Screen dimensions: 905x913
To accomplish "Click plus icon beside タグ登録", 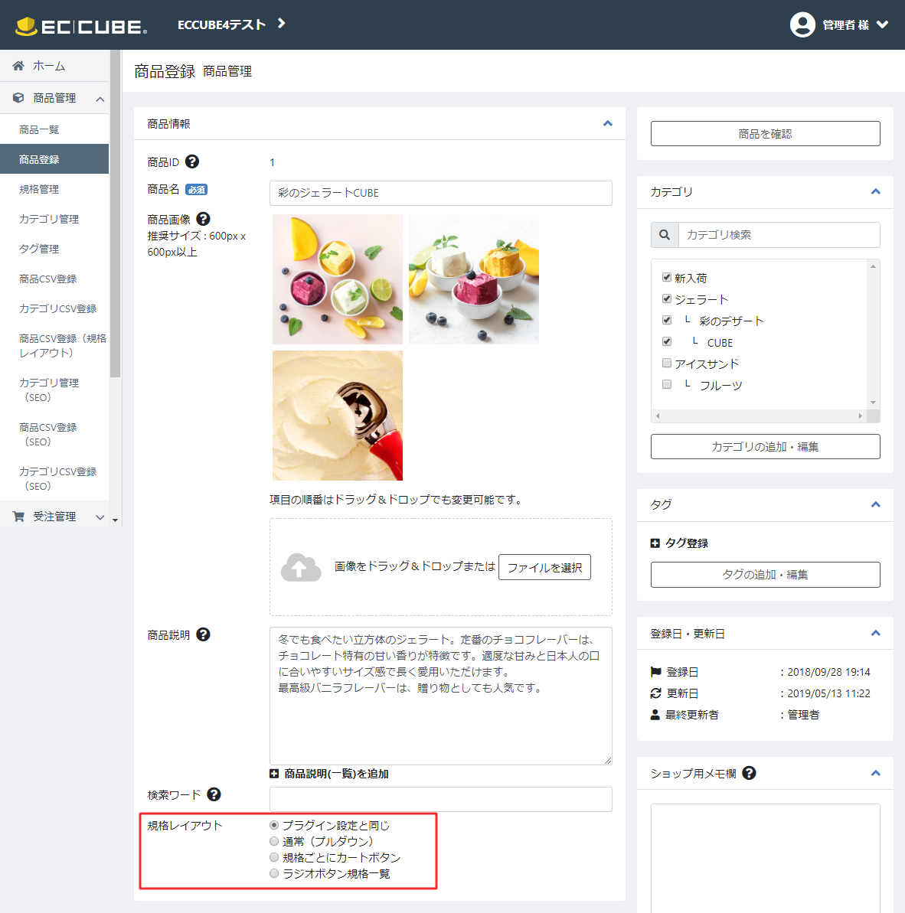I will click(x=655, y=543).
